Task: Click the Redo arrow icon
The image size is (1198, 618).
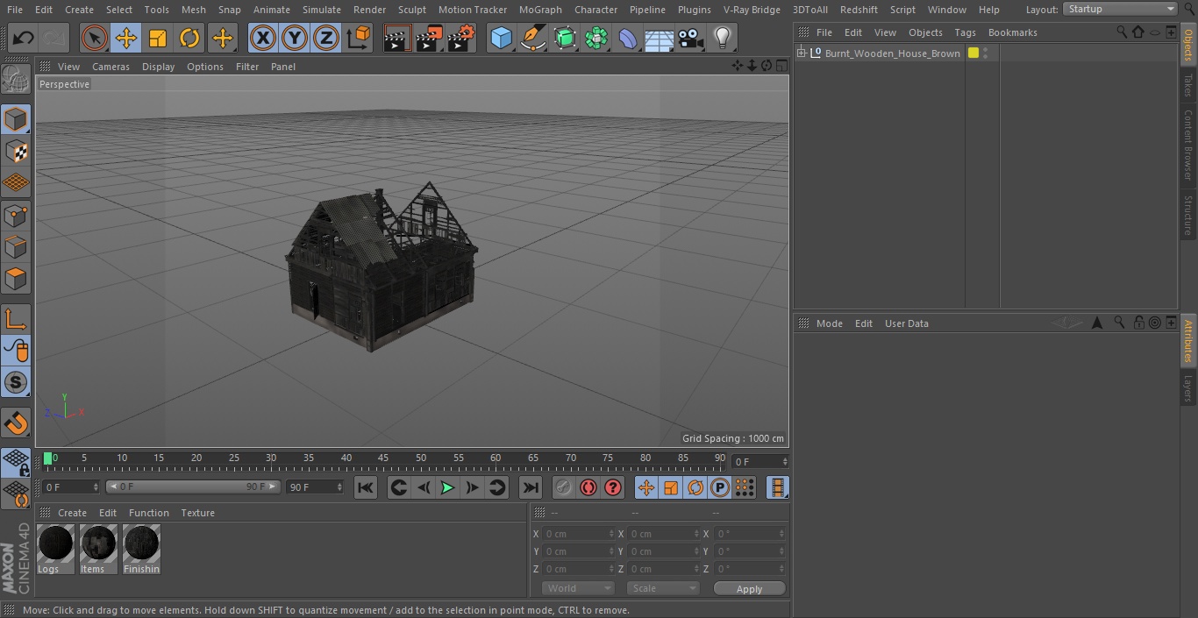Action: tap(53, 38)
